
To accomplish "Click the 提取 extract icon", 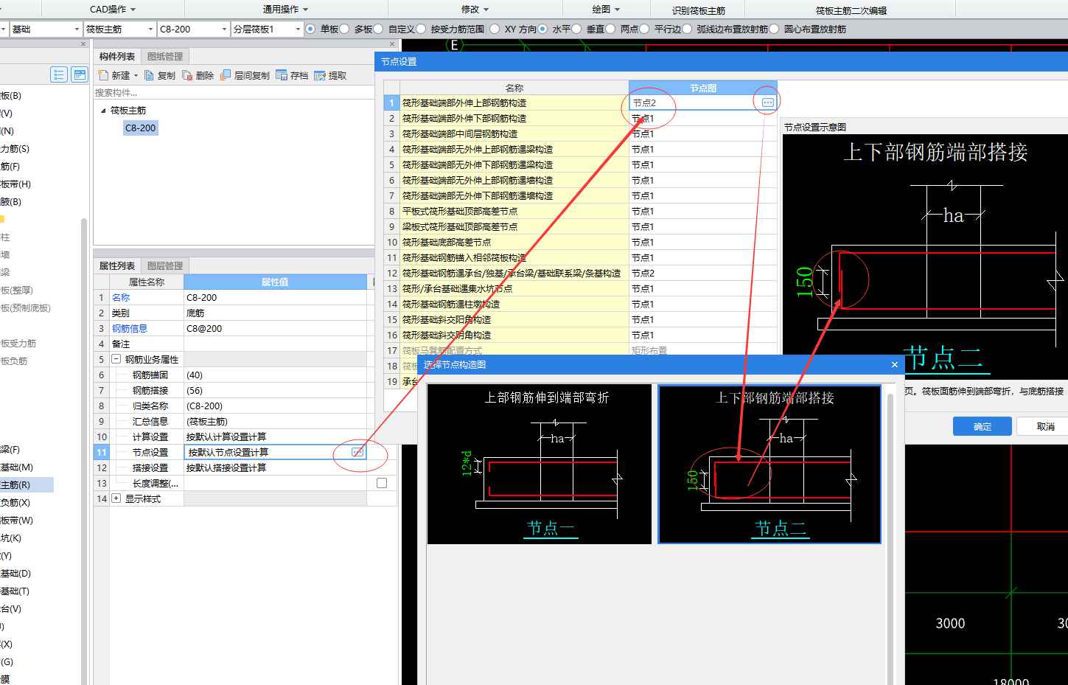I will coord(320,75).
